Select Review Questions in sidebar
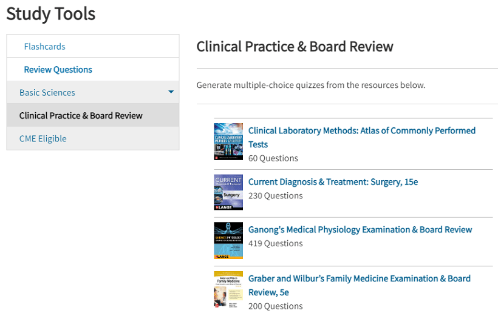498x316 pixels. point(58,70)
